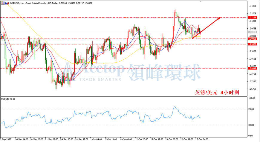Click the gray current price tag 1.30331
The image size is (260, 142).
pyautogui.click(x=252, y=32)
